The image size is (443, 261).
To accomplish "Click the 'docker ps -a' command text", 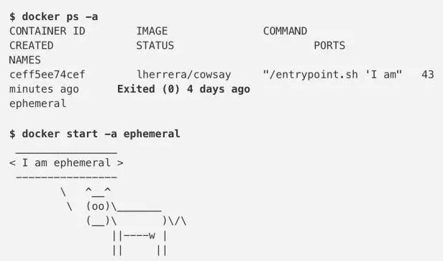I will [x=60, y=17].
